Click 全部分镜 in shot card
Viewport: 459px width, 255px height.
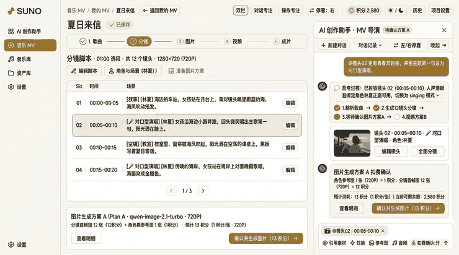(427, 151)
